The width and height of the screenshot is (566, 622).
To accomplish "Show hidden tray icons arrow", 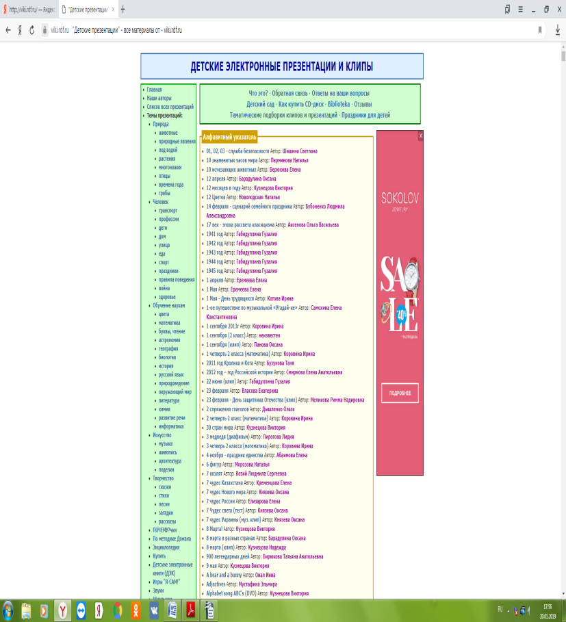I will 509,611.
